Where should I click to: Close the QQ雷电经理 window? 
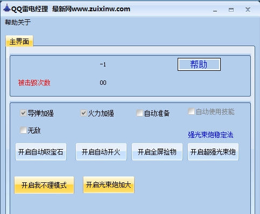(x=248, y=10)
